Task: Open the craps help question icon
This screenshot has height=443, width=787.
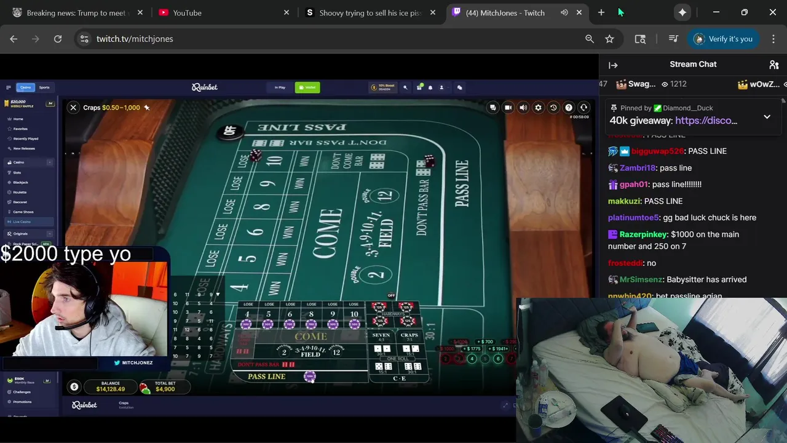Action: click(x=569, y=108)
